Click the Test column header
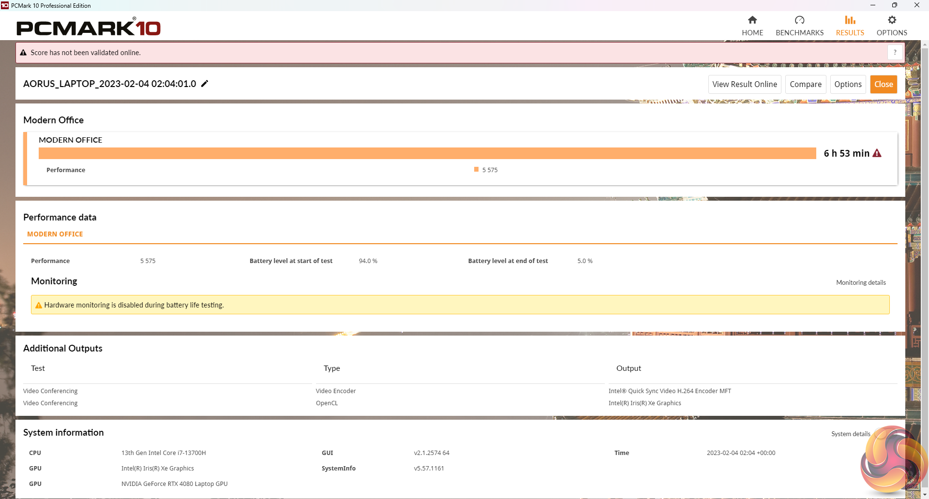929x499 pixels. tap(38, 368)
